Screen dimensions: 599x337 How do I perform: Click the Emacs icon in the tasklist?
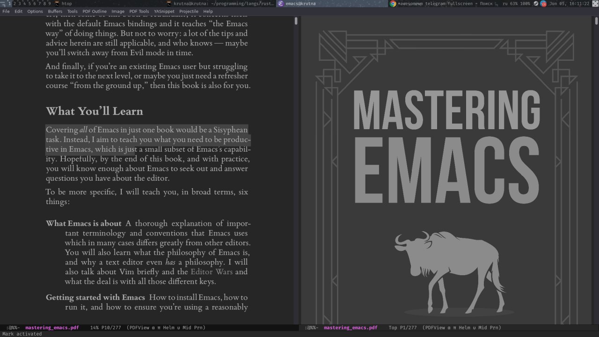281,3
